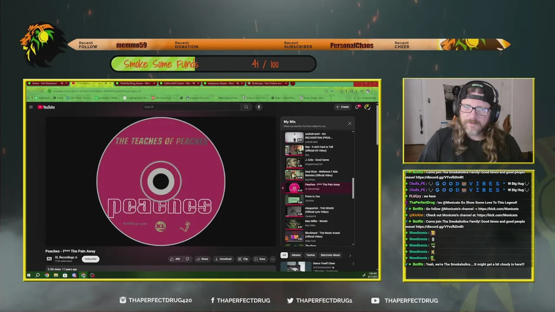Open the YouTube hamburger guide menu
This screenshot has height=312, width=555.
click(31, 107)
